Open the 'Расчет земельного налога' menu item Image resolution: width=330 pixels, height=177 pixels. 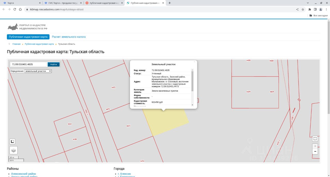(x=69, y=37)
